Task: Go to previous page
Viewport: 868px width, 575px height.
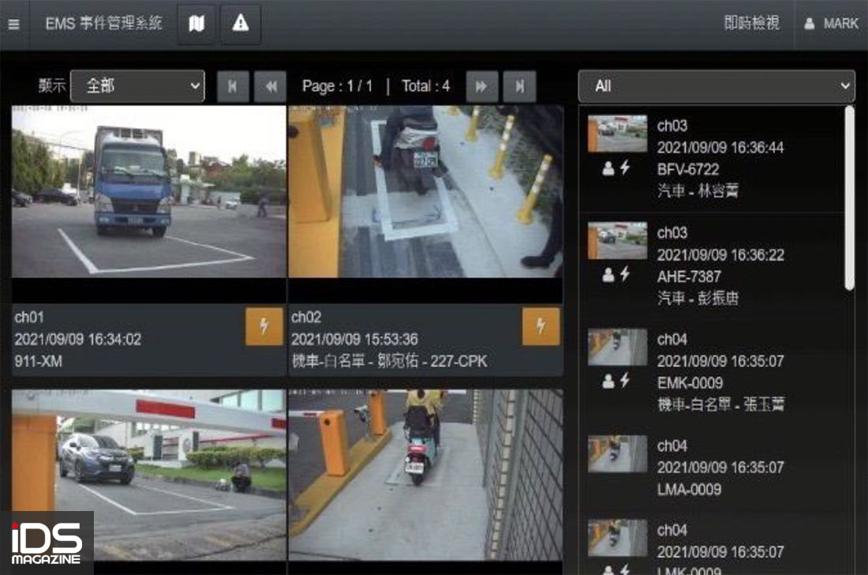Action: (x=270, y=86)
